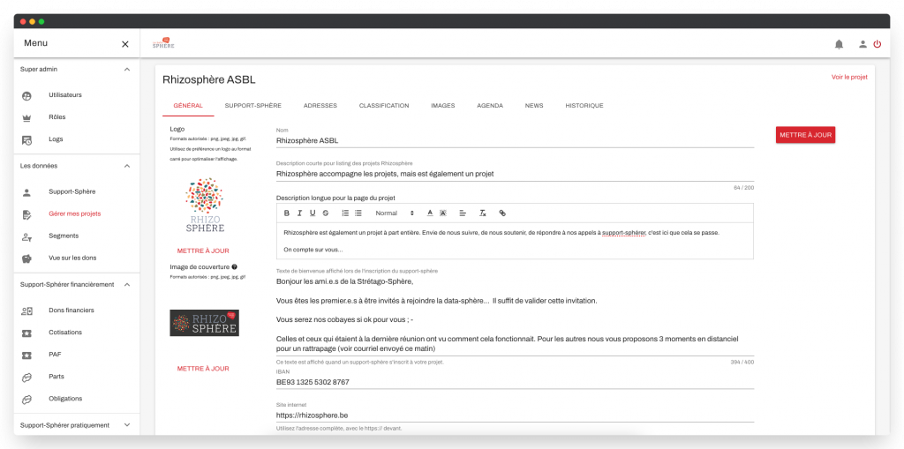Click the red METTRE À JOUR button

805,135
